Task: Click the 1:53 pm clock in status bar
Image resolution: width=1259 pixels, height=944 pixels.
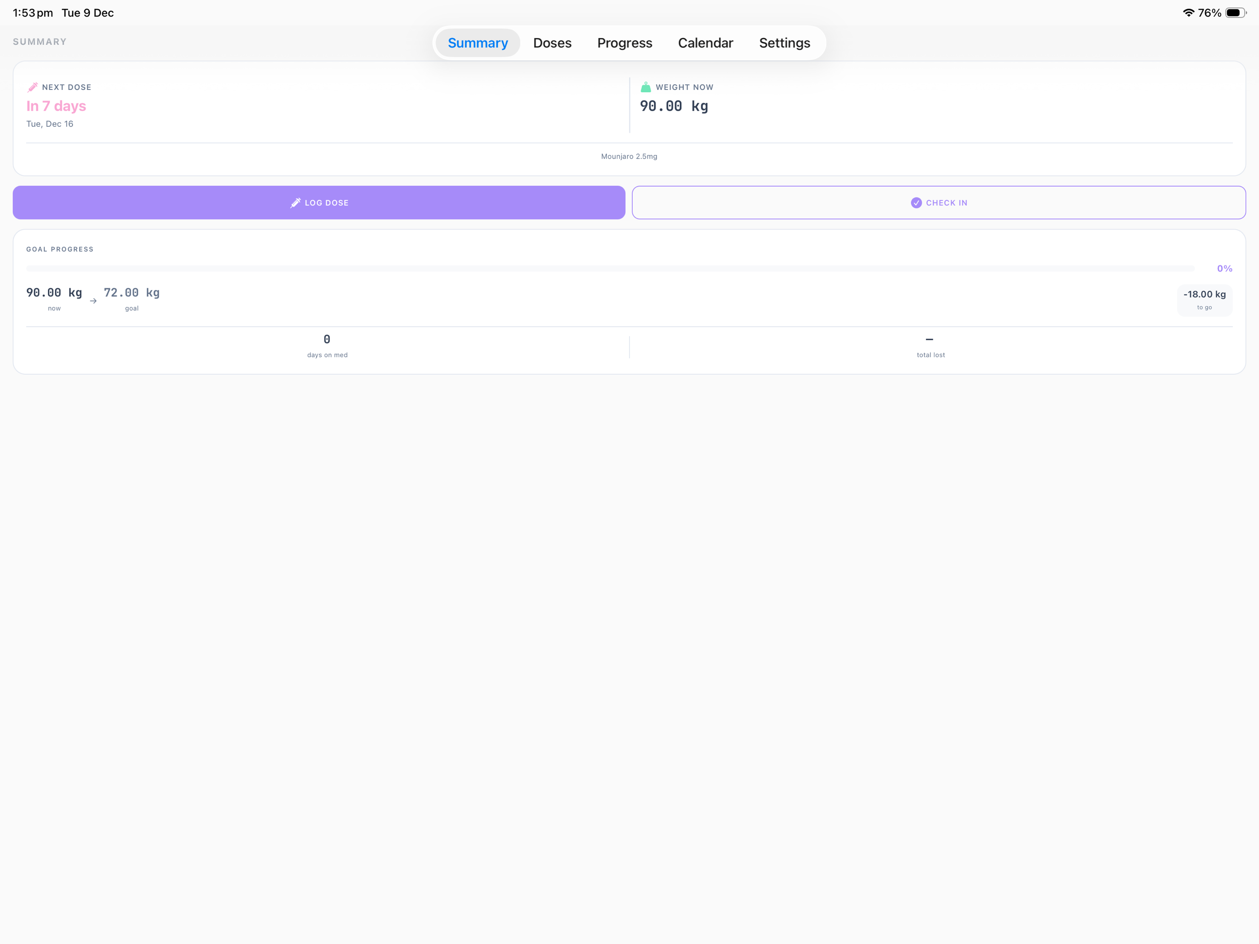Action: coord(33,12)
